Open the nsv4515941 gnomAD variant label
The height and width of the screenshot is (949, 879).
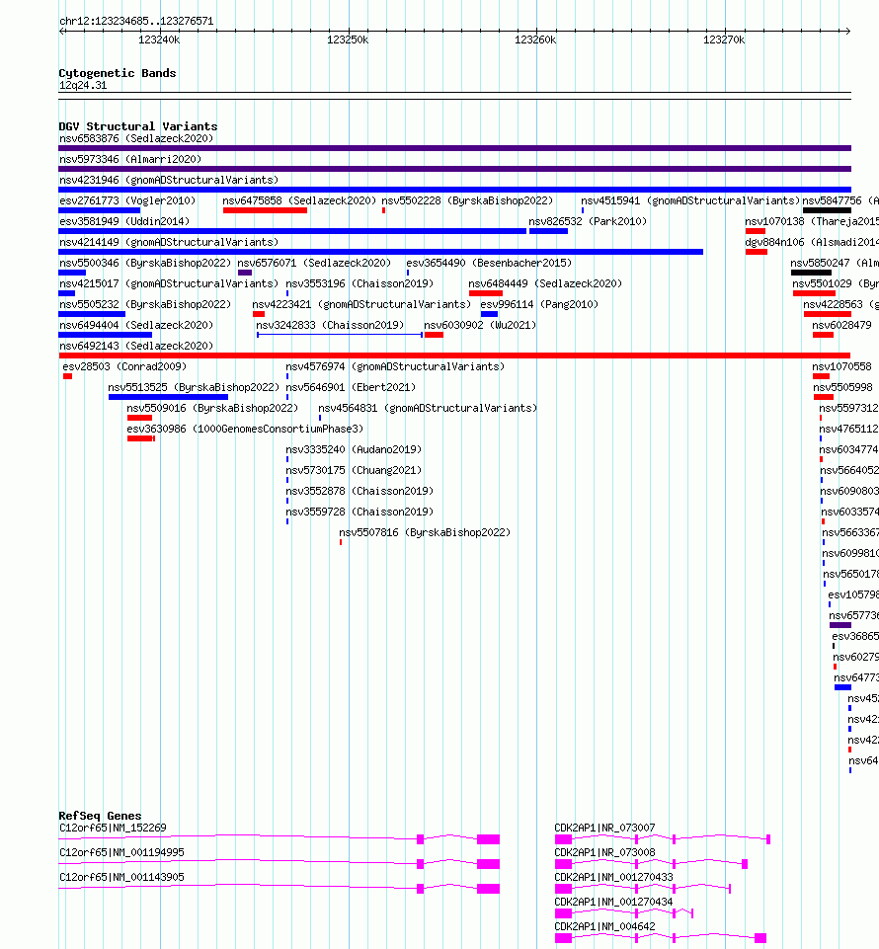pyautogui.click(x=690, y=200)
